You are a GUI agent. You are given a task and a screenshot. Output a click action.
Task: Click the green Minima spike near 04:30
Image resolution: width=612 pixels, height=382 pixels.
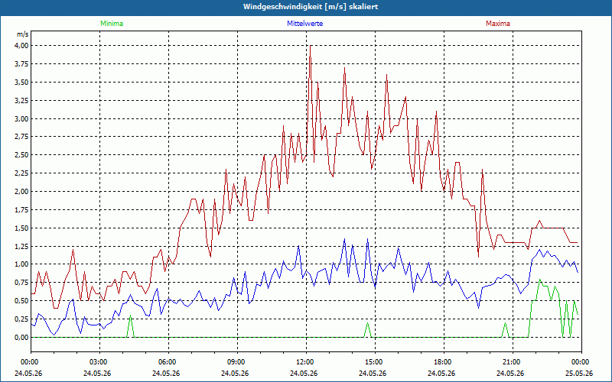tap(130, 327)
